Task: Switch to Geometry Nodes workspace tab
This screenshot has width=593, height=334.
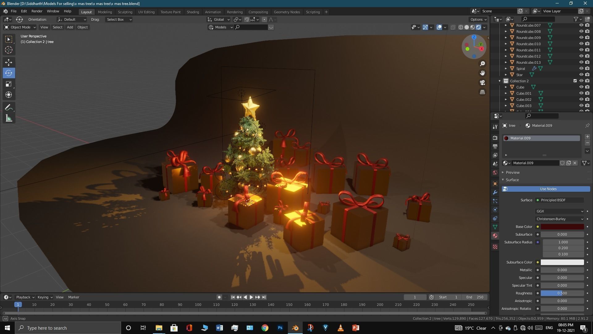Action: [287, 12]
